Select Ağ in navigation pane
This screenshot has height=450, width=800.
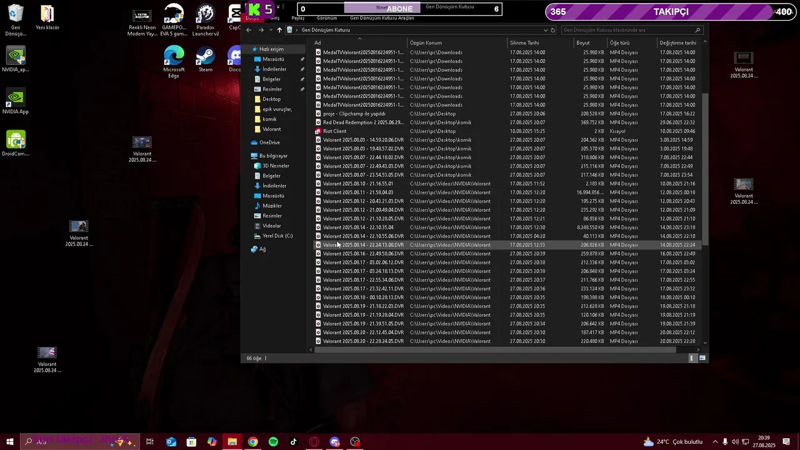pyautogui.click(x=262, y=249)
